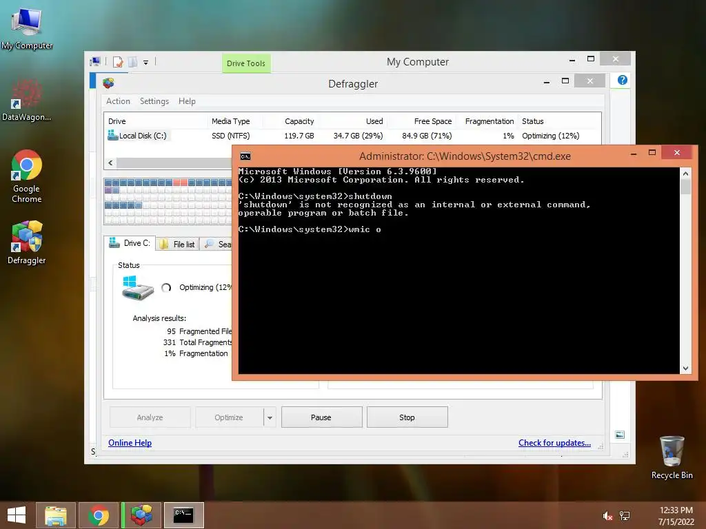Maximize the cmd.exe window
This screenshot has height=529, width=706.
pyautogui.click(x=652, y=152)
